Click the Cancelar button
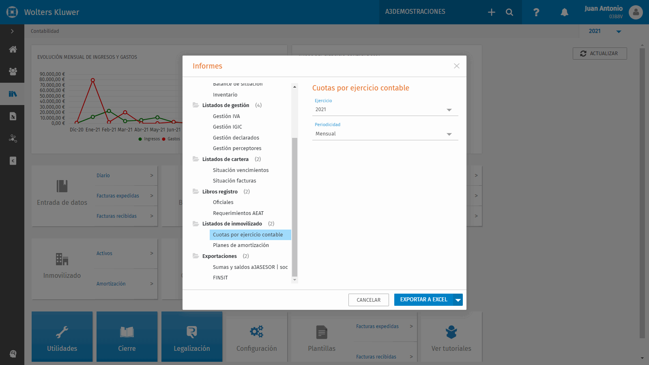The width and height of the screenshot is (649, 365). (369, 300)
